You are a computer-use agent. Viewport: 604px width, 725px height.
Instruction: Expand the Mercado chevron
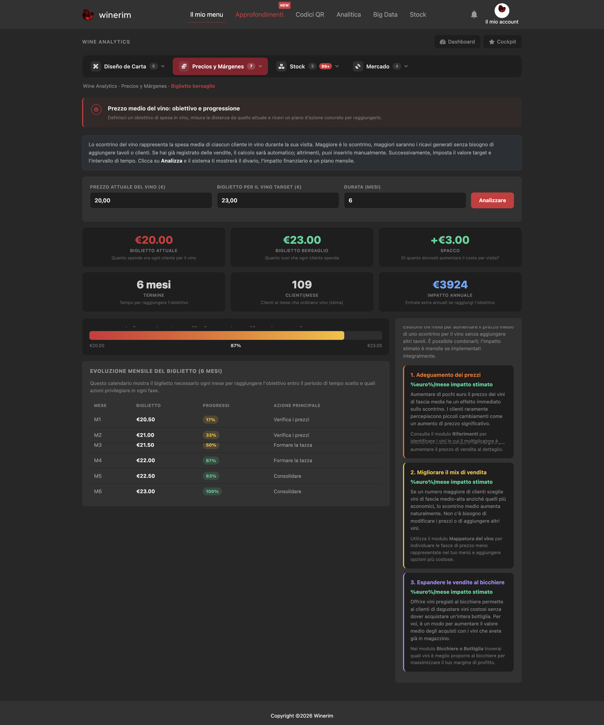point(406,66)
